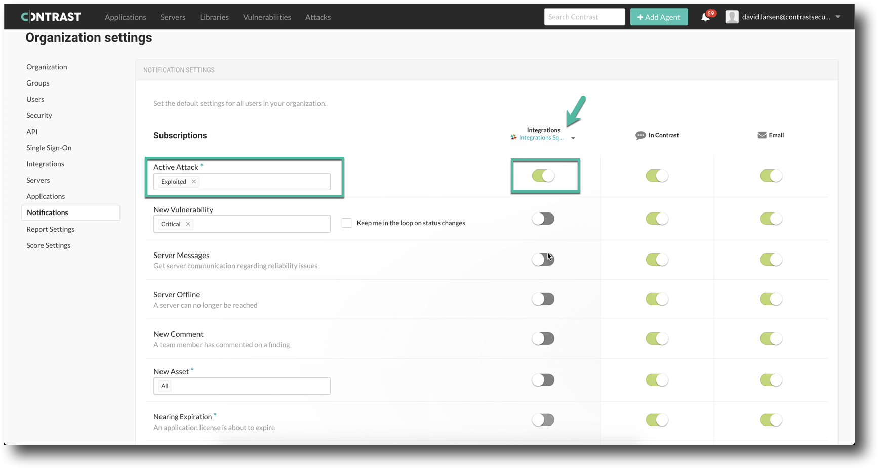This screenshot has width=878, height=468.
Task: Toggle Server Messages In Contrast switch
Action: 657,260
